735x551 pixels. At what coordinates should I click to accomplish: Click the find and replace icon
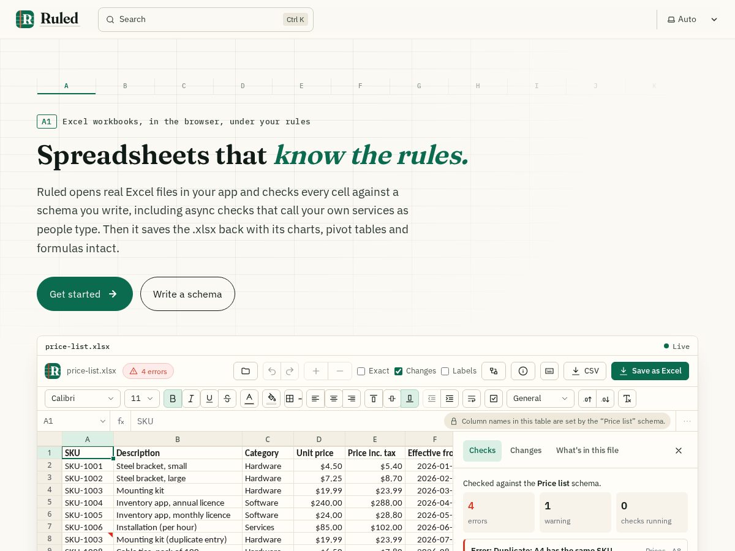[494, 371]
